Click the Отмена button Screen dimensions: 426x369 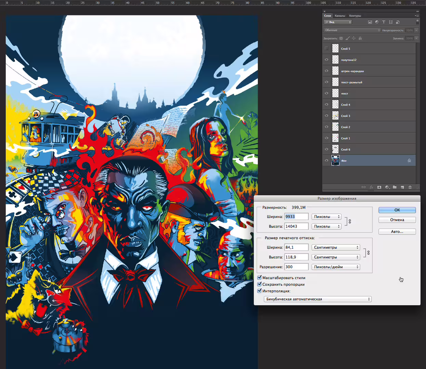tap(397, 220)
